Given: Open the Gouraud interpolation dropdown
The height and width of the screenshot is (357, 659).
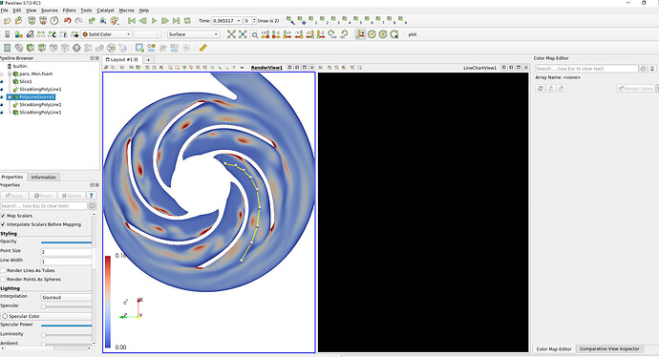Looking at the screenshot, I should (x=66, y=298).
